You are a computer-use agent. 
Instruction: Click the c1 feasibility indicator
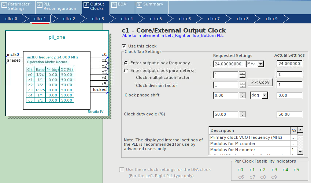point(252,170)
